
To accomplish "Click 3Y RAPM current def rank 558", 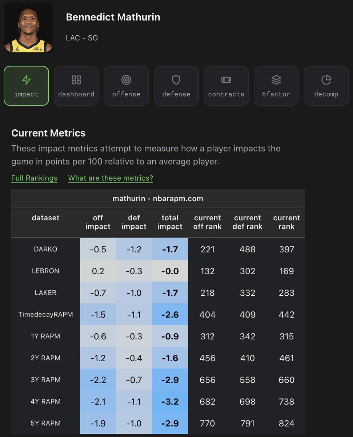I will point(248,380).
